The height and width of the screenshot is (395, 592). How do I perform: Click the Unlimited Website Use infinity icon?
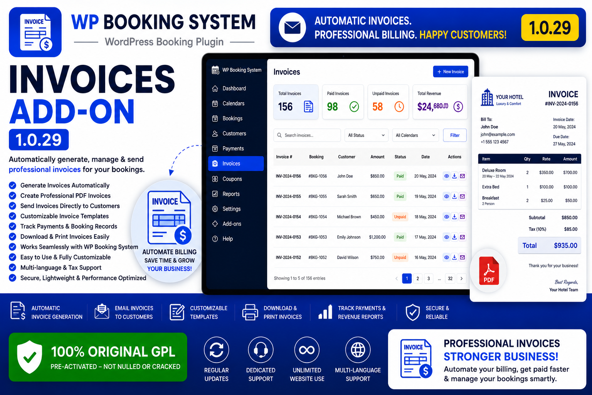[307, 350]
